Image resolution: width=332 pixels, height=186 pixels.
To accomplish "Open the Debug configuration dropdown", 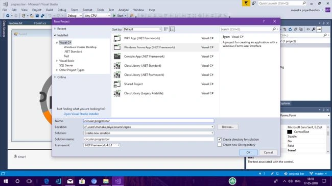I will pos(75,16).
